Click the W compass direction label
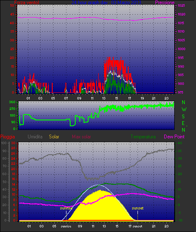 click(184, 110)
